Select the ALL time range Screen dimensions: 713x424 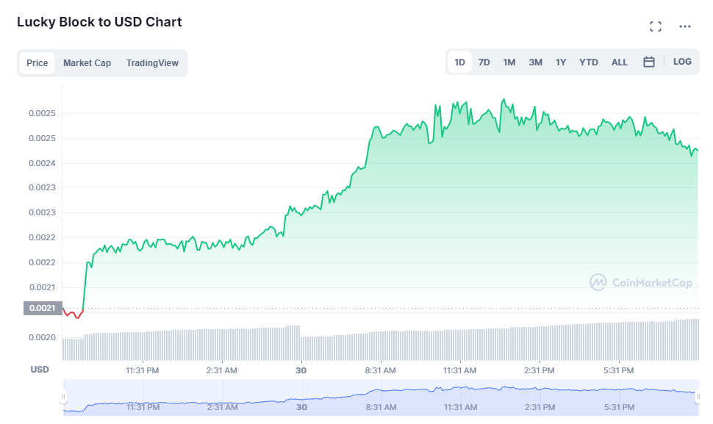[620, 62]
